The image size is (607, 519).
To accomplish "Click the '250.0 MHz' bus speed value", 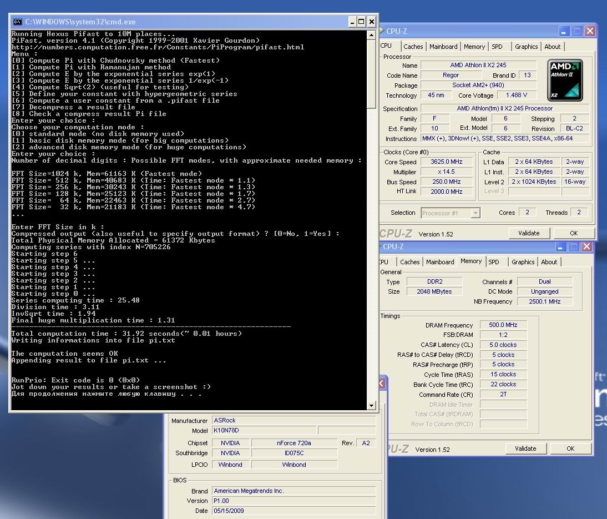I will [x=447, y=182].
